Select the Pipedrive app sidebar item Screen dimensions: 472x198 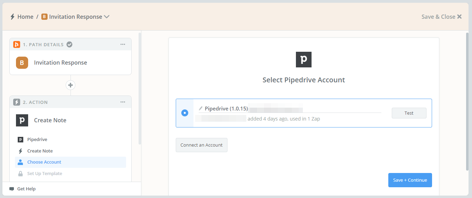tap(71, 140)
